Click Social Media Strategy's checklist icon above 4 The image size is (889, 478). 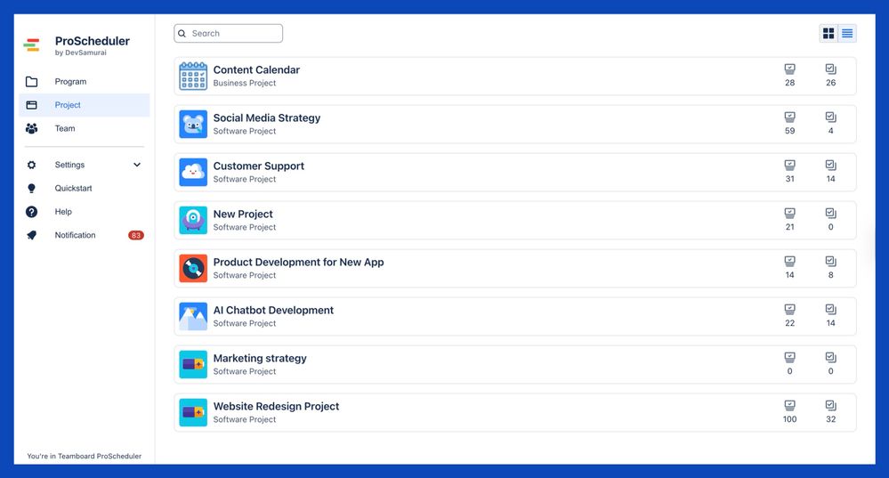click(830, 117)
